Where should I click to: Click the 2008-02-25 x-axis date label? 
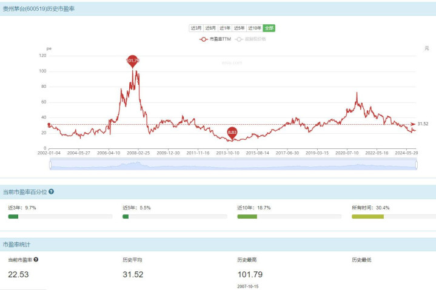138,153
